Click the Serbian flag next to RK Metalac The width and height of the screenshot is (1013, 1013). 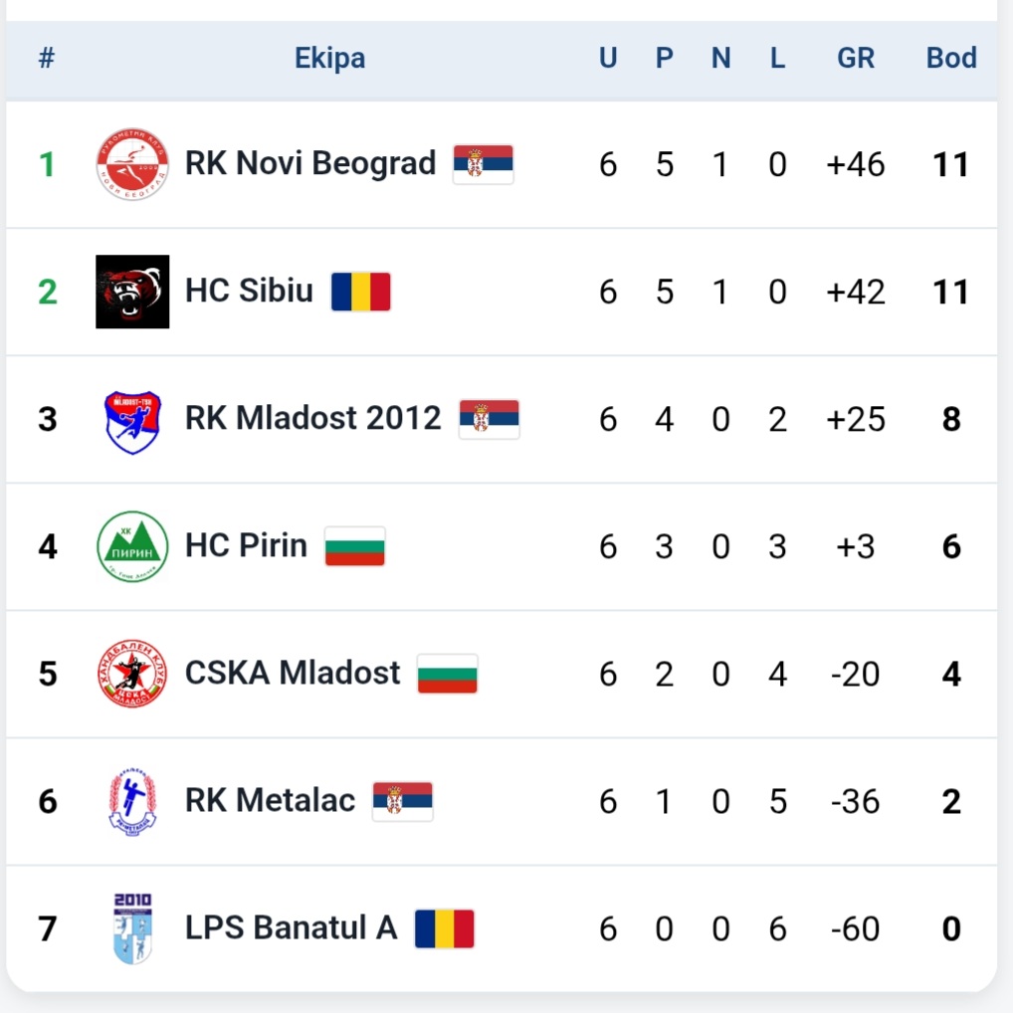coord(402,801)
